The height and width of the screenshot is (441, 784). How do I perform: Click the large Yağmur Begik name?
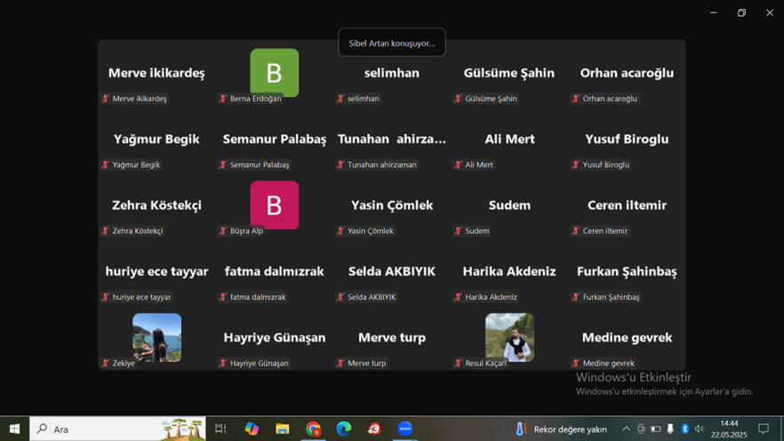tap(156, 139)
